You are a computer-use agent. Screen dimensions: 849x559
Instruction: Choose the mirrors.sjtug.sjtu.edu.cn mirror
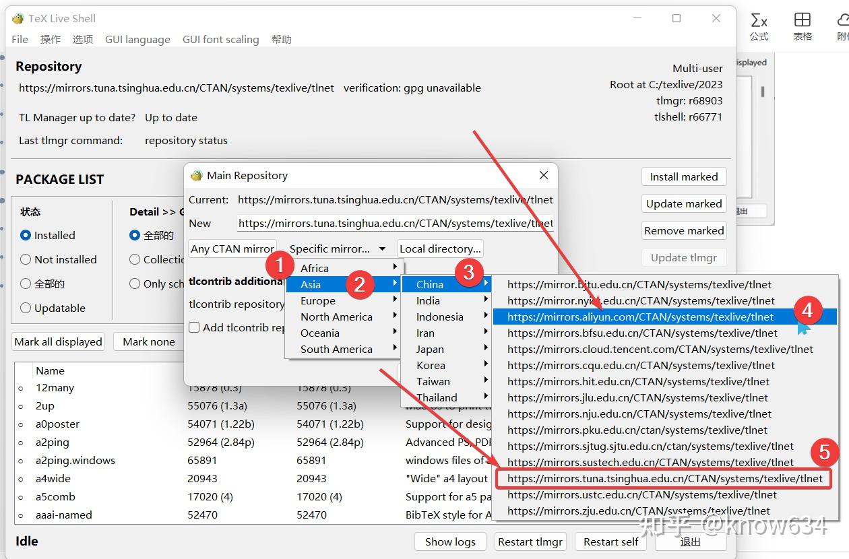(664, 446)
